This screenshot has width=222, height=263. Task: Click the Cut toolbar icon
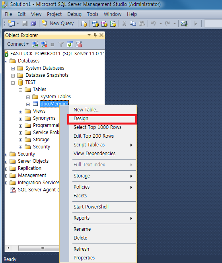tap(124, 23)
